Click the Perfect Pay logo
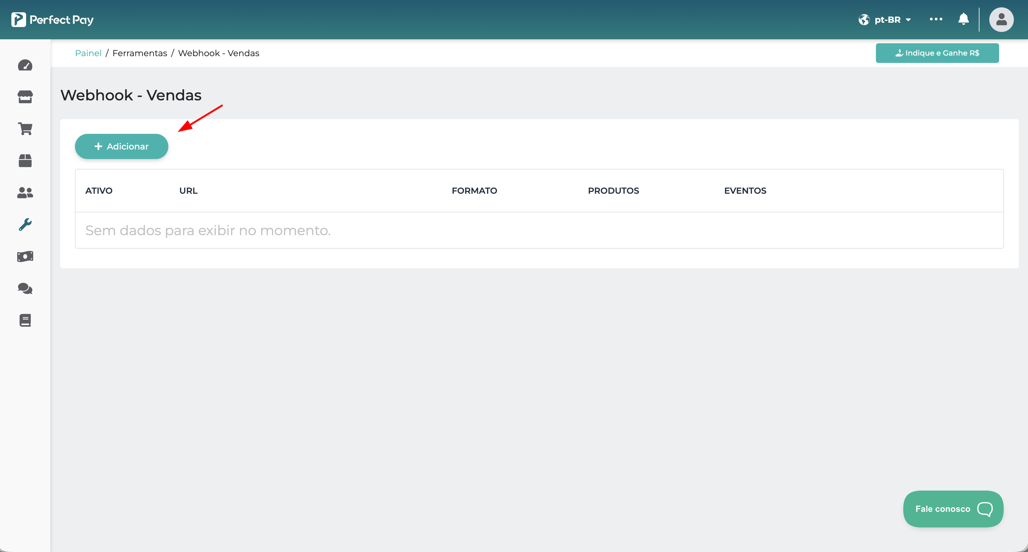1028x552 pixels. [x=52, y=20]
